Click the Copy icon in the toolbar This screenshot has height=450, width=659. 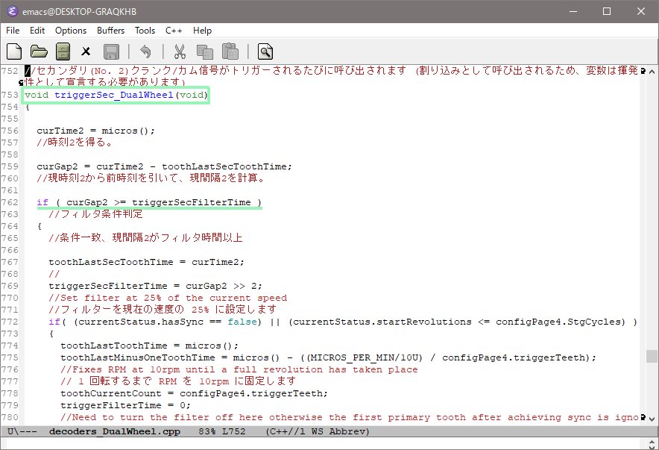204,51
